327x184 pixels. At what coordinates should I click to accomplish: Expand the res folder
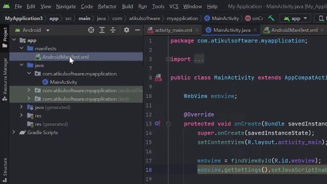coord(21,115)
